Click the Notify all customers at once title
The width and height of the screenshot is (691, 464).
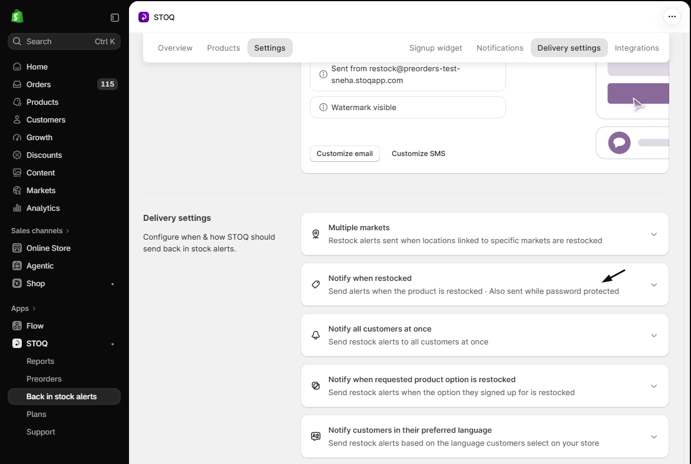click(x=379, y=329)
